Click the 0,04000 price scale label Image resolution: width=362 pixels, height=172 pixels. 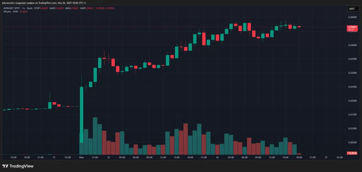coord(352,45)
